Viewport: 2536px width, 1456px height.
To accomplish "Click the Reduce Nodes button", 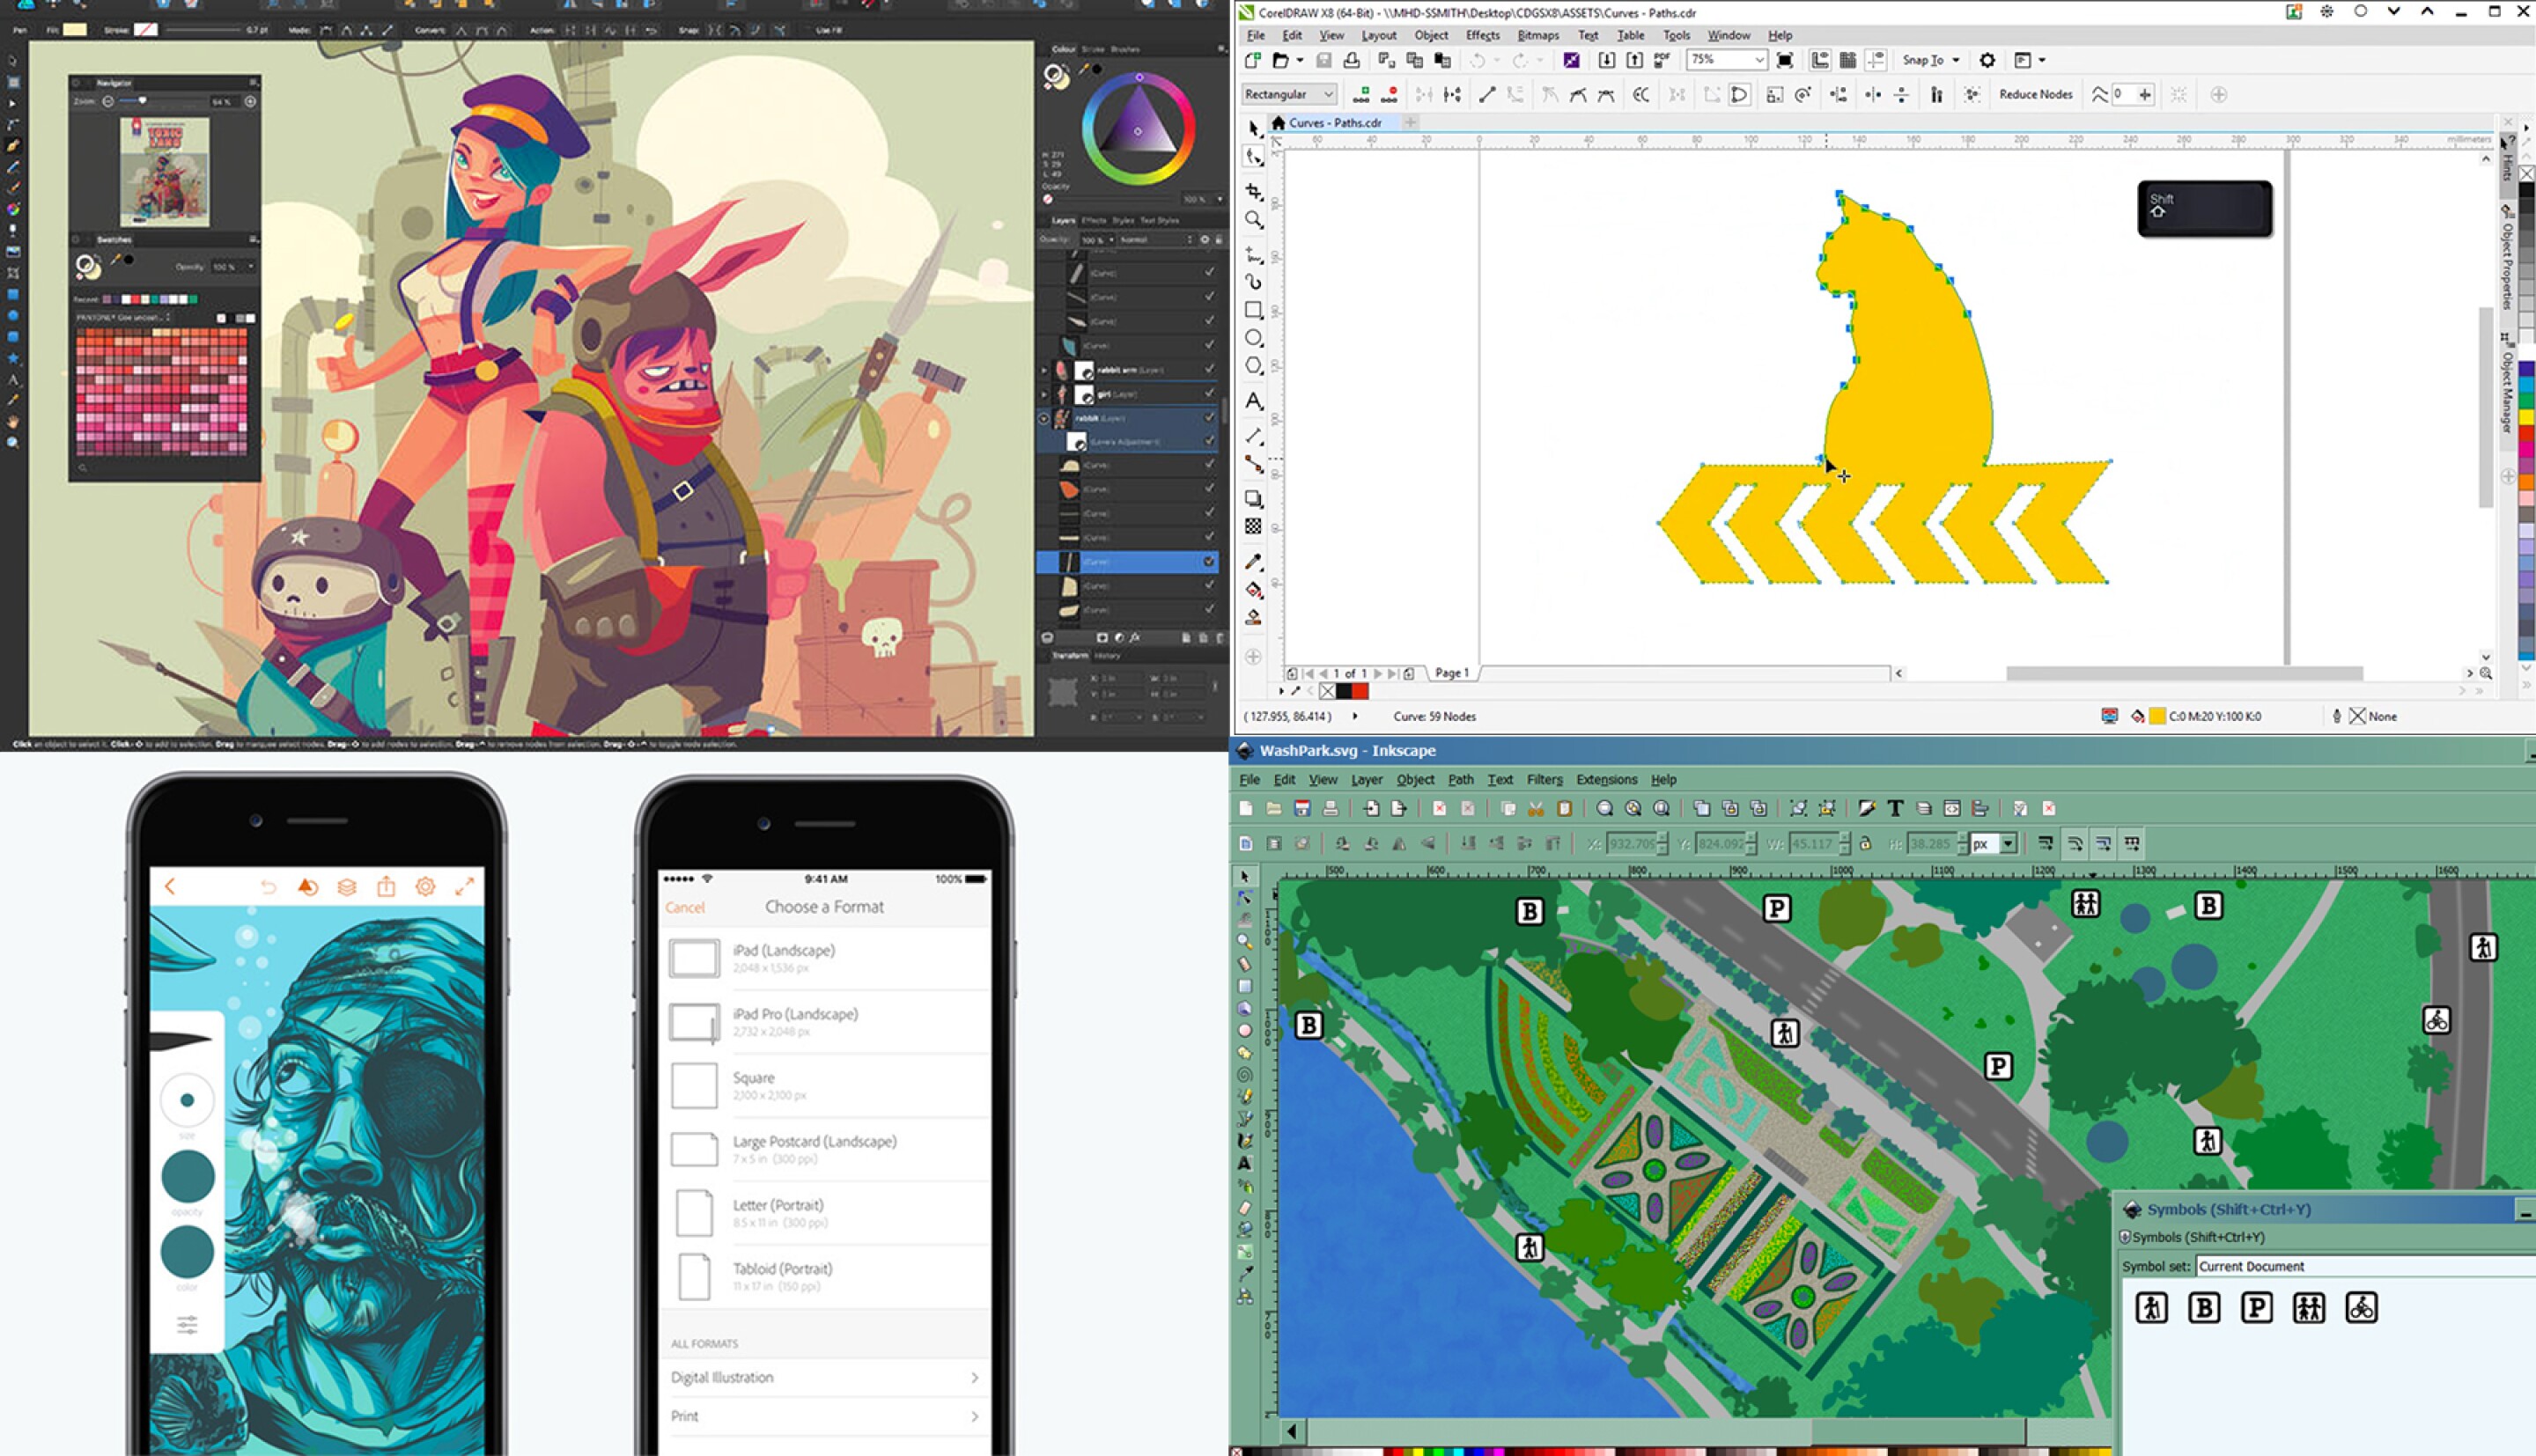I will click(2035, 94).
